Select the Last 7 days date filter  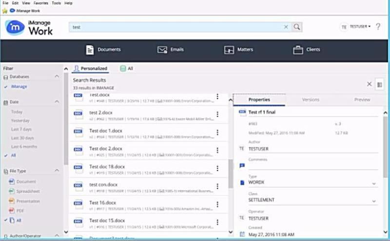point(21,129)
